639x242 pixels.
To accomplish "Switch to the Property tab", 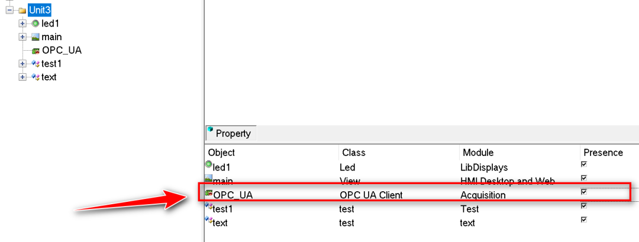I will tap(230, 133).
